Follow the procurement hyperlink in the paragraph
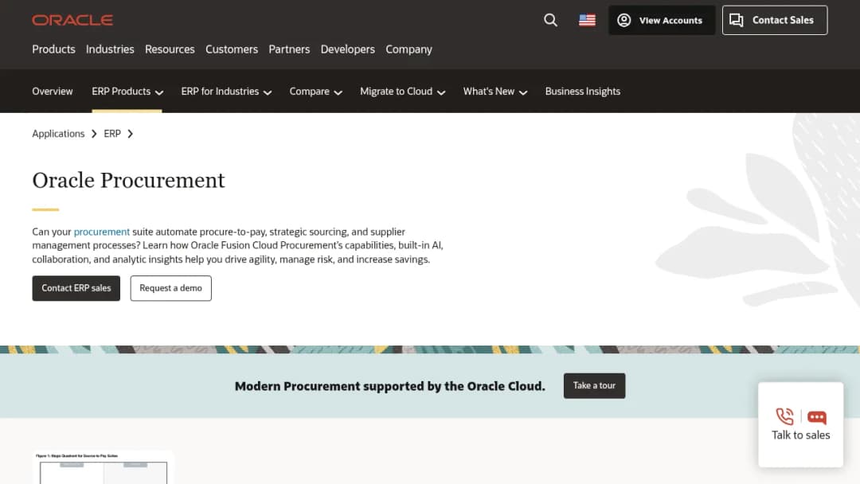The width and height of the screenshot is (860, 484). (x=101, y=232)
